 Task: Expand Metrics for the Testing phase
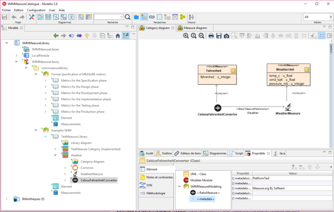46,106
